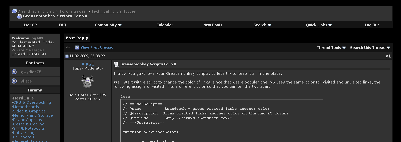Click the '@include http://forums.anandtech.com/*' line

click(x=178, y=118)
